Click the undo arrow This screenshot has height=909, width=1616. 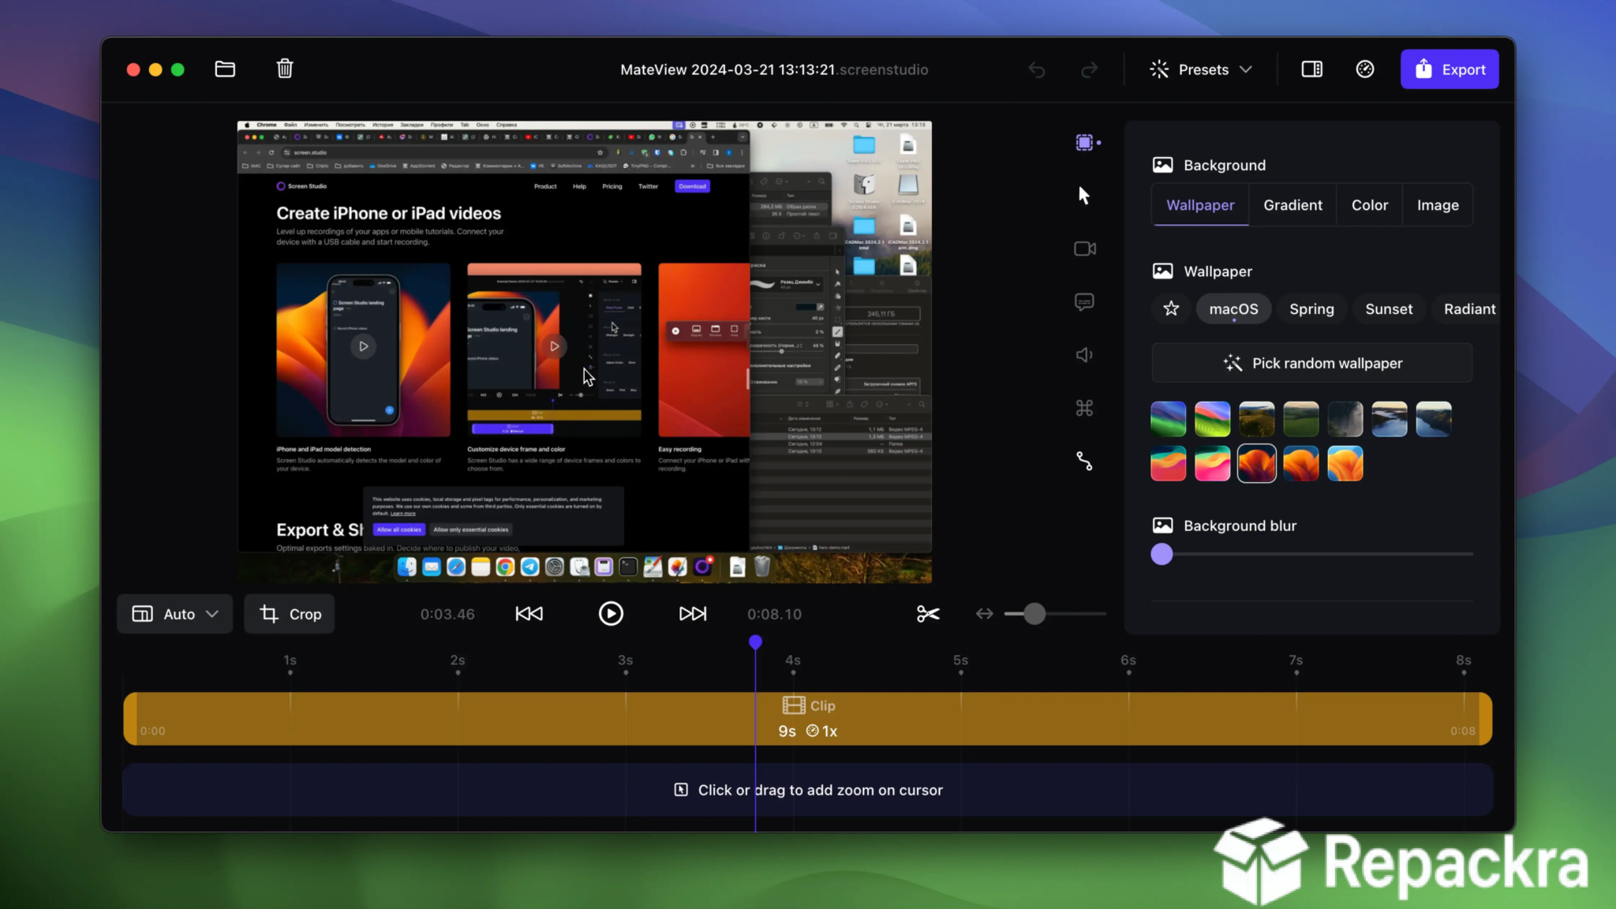coord(1036,70)
